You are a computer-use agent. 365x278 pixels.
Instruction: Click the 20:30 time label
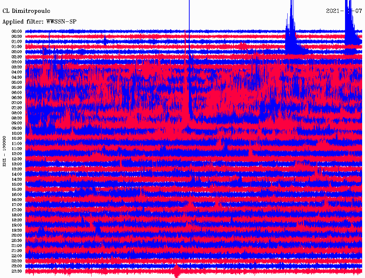coord(17,241)
